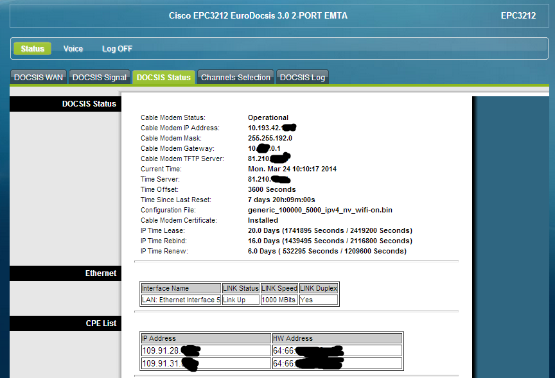
Task: Click the LINK Duplex column header
Action: (x=319, y=289)
